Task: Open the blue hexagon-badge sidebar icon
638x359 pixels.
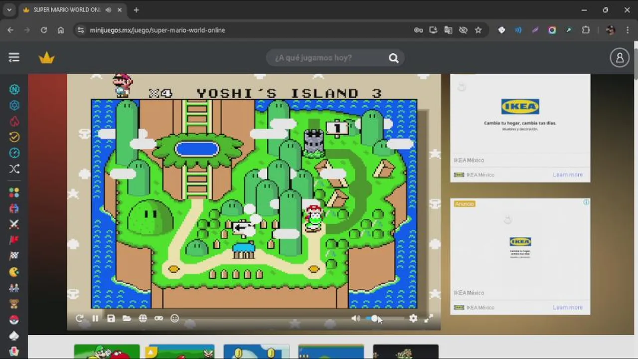Action: tap(14, 105)
